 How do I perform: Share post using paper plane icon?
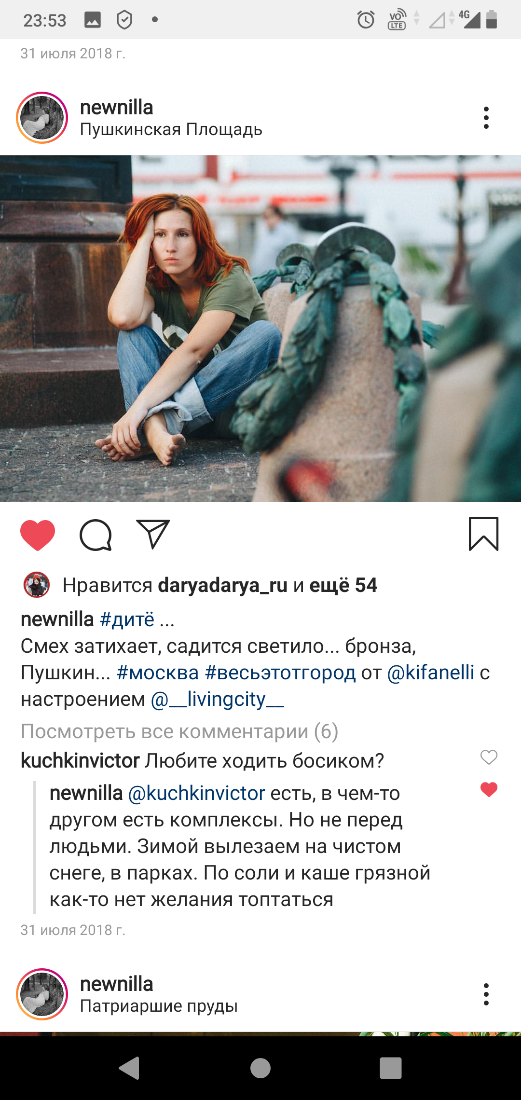pos(153,534)
